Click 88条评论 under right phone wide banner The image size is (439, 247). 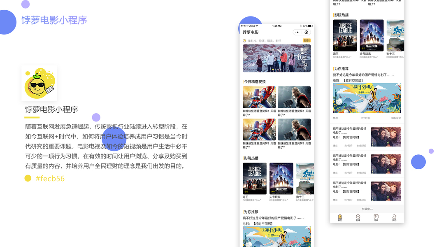[396, 118]
